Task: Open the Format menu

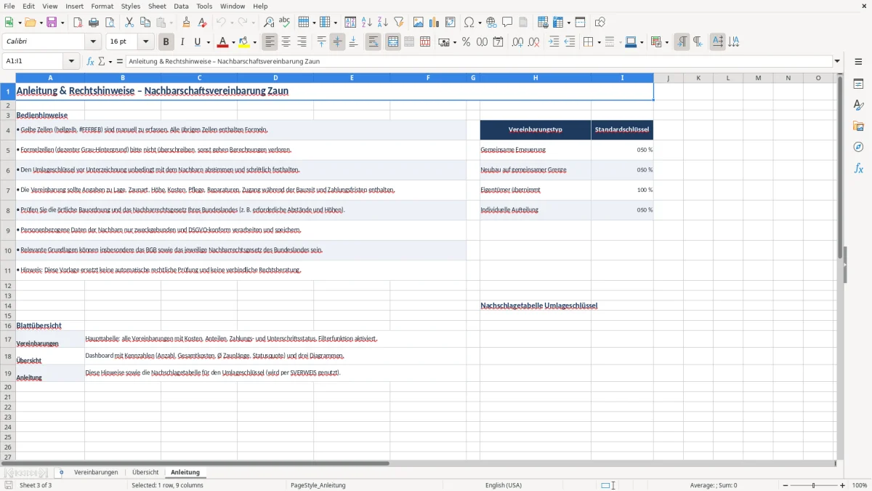Action: click(102, 6)
